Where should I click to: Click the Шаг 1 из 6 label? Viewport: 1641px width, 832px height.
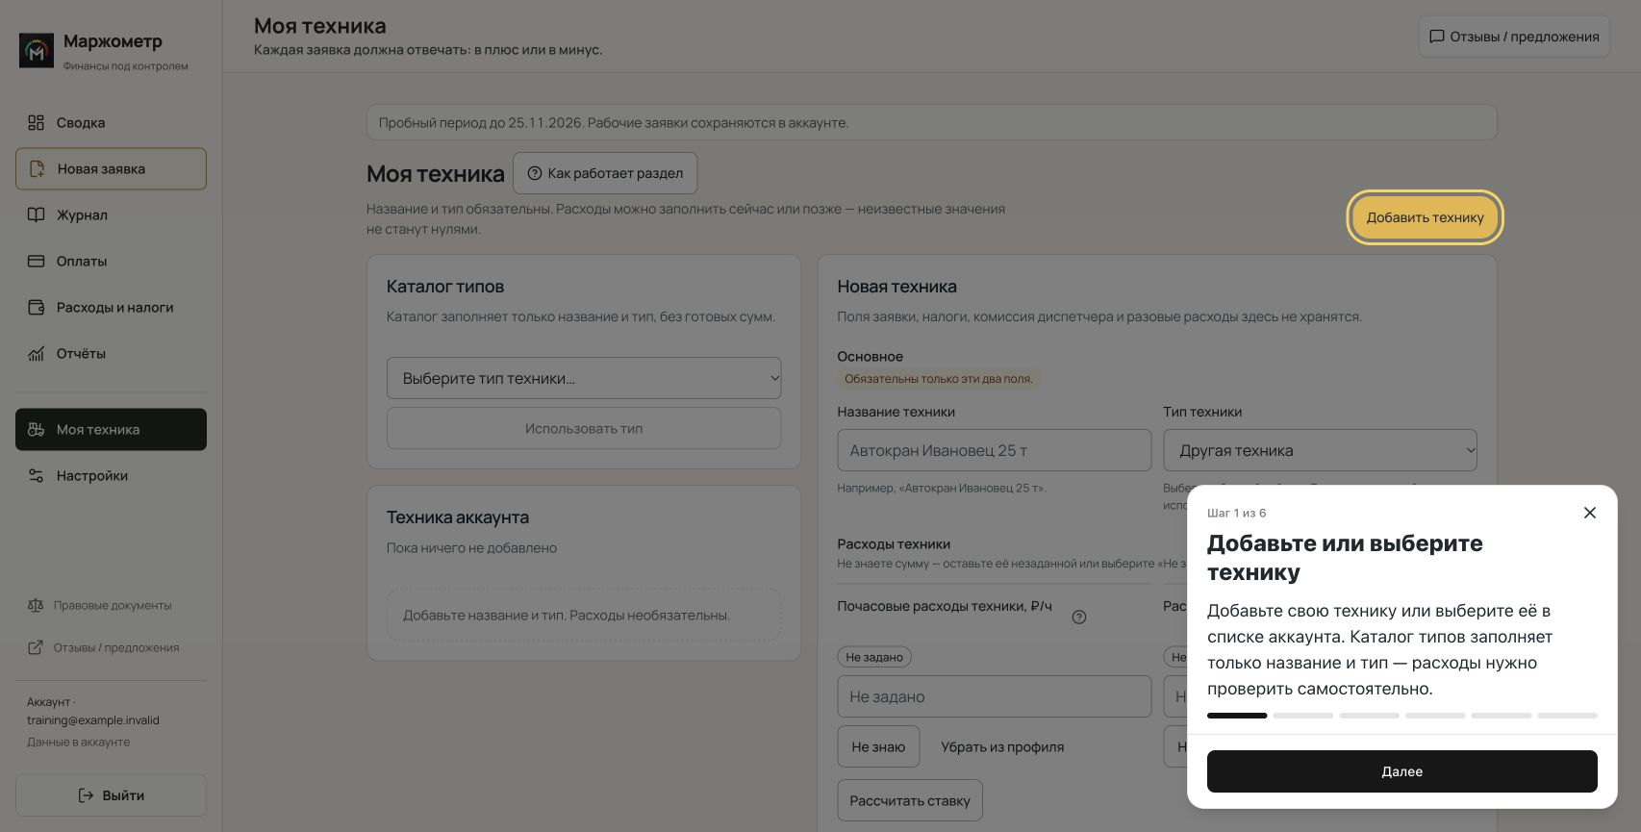pyautogui.click(x=1236, y=513)
